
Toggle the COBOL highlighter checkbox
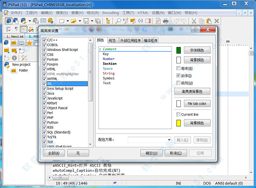click(44, 45)
